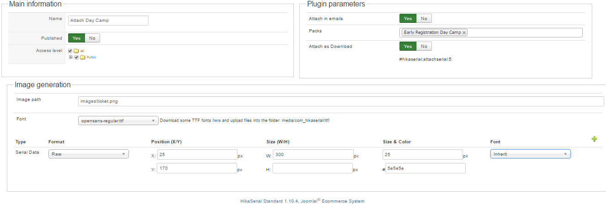Image resolution: width=606 pixels, height=204 pixels.
Task: Open the opensans-regular.ttf font dropdown
Action: pos(118,121)
